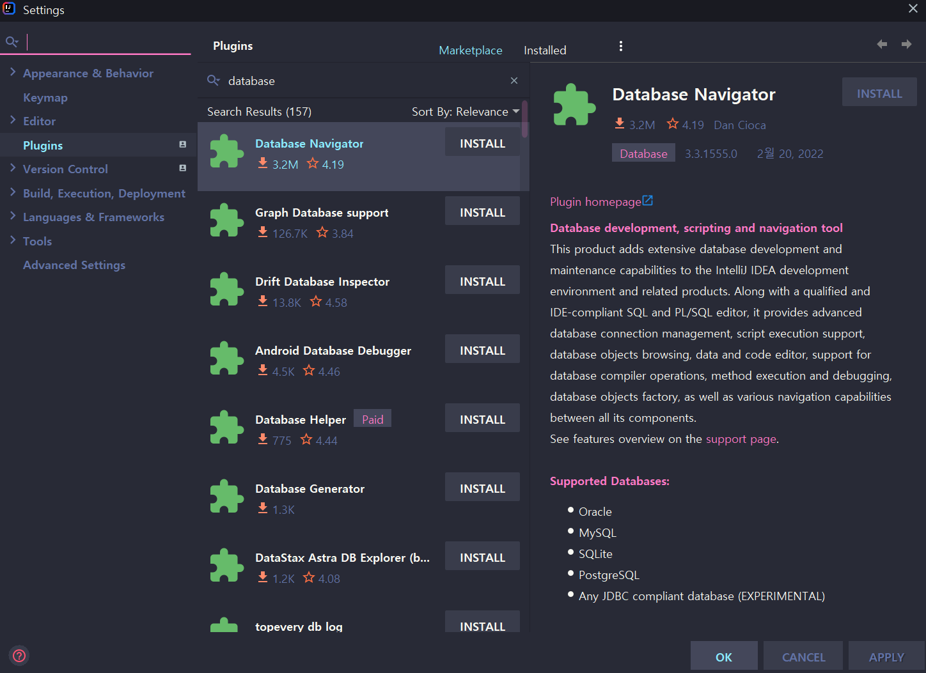Expand the Version Control section
The image size is (926, 673).
[13, 168]
